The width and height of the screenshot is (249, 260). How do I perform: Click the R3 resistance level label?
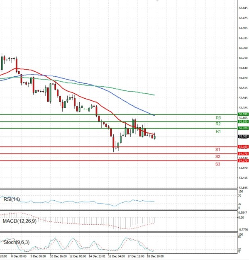click(217, 118)
